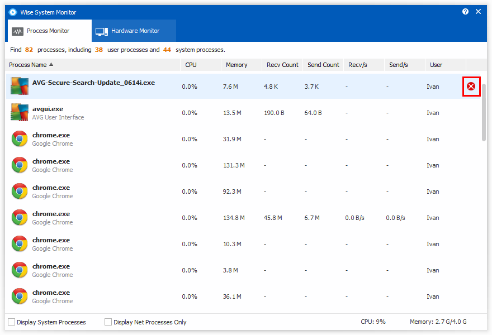Select the avgui.exe process name
Screen dimensions: 492x335
48,109
